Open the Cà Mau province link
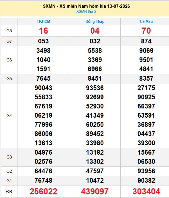Screen dimensions: 169x198 tap(146, 21)
